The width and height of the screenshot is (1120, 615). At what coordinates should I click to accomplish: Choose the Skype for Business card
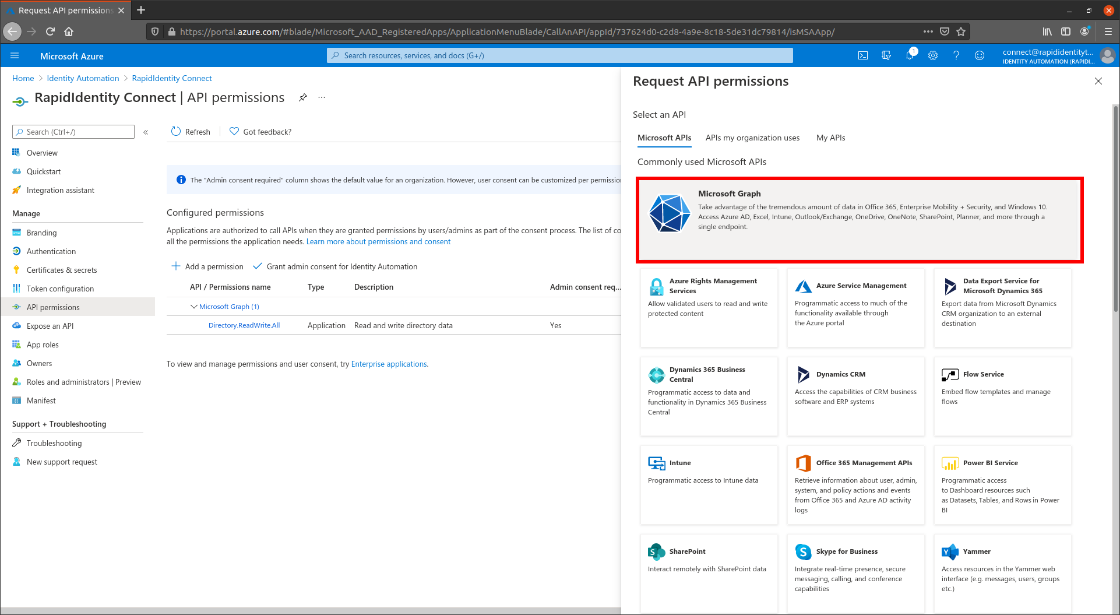pos(855,573)
